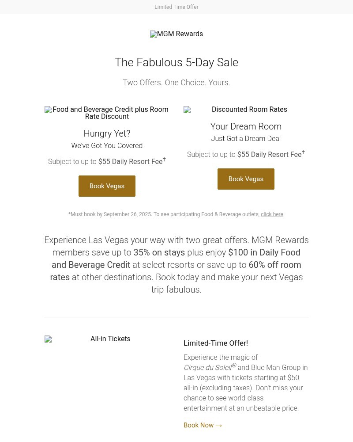353x442 pixels.
Task: Click the 60% off room rates text
Action: 274,265
